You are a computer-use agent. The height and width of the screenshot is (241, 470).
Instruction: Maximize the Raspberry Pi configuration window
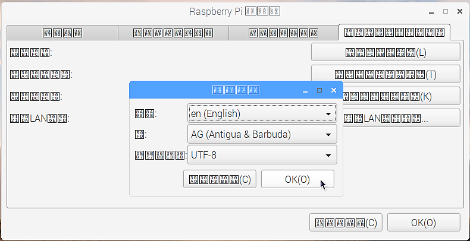pyautogui.click(x=446, y=12)
